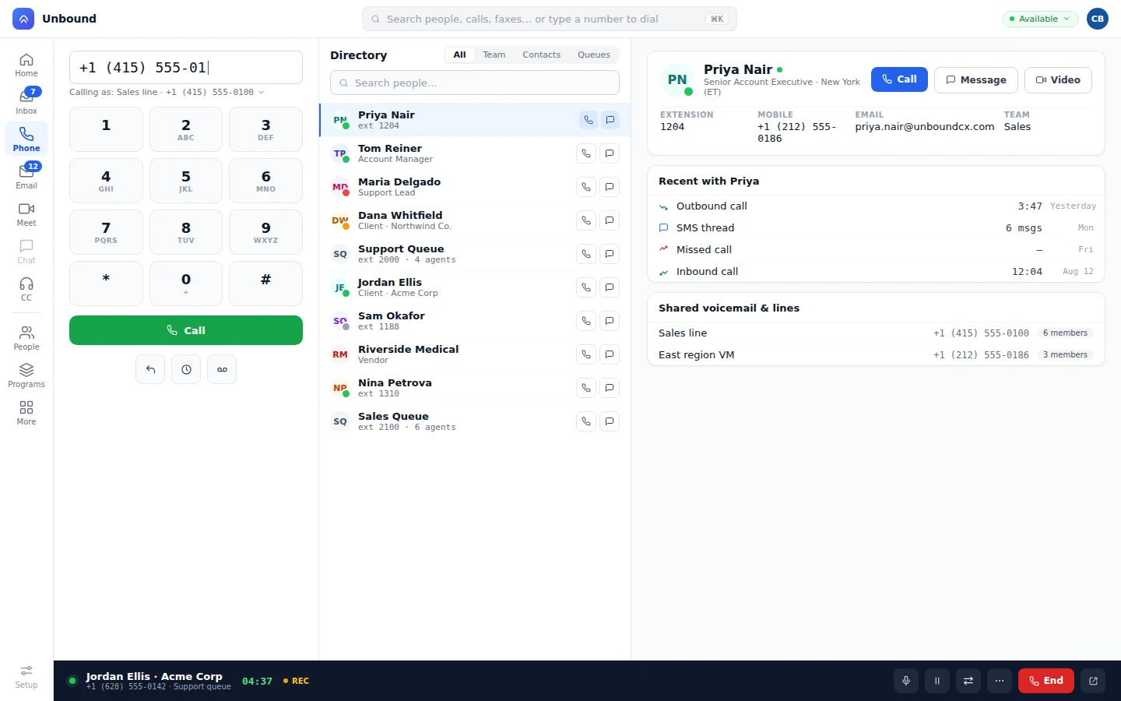
Task: Open more call options ellipsis
Action: coord(1000,681)
